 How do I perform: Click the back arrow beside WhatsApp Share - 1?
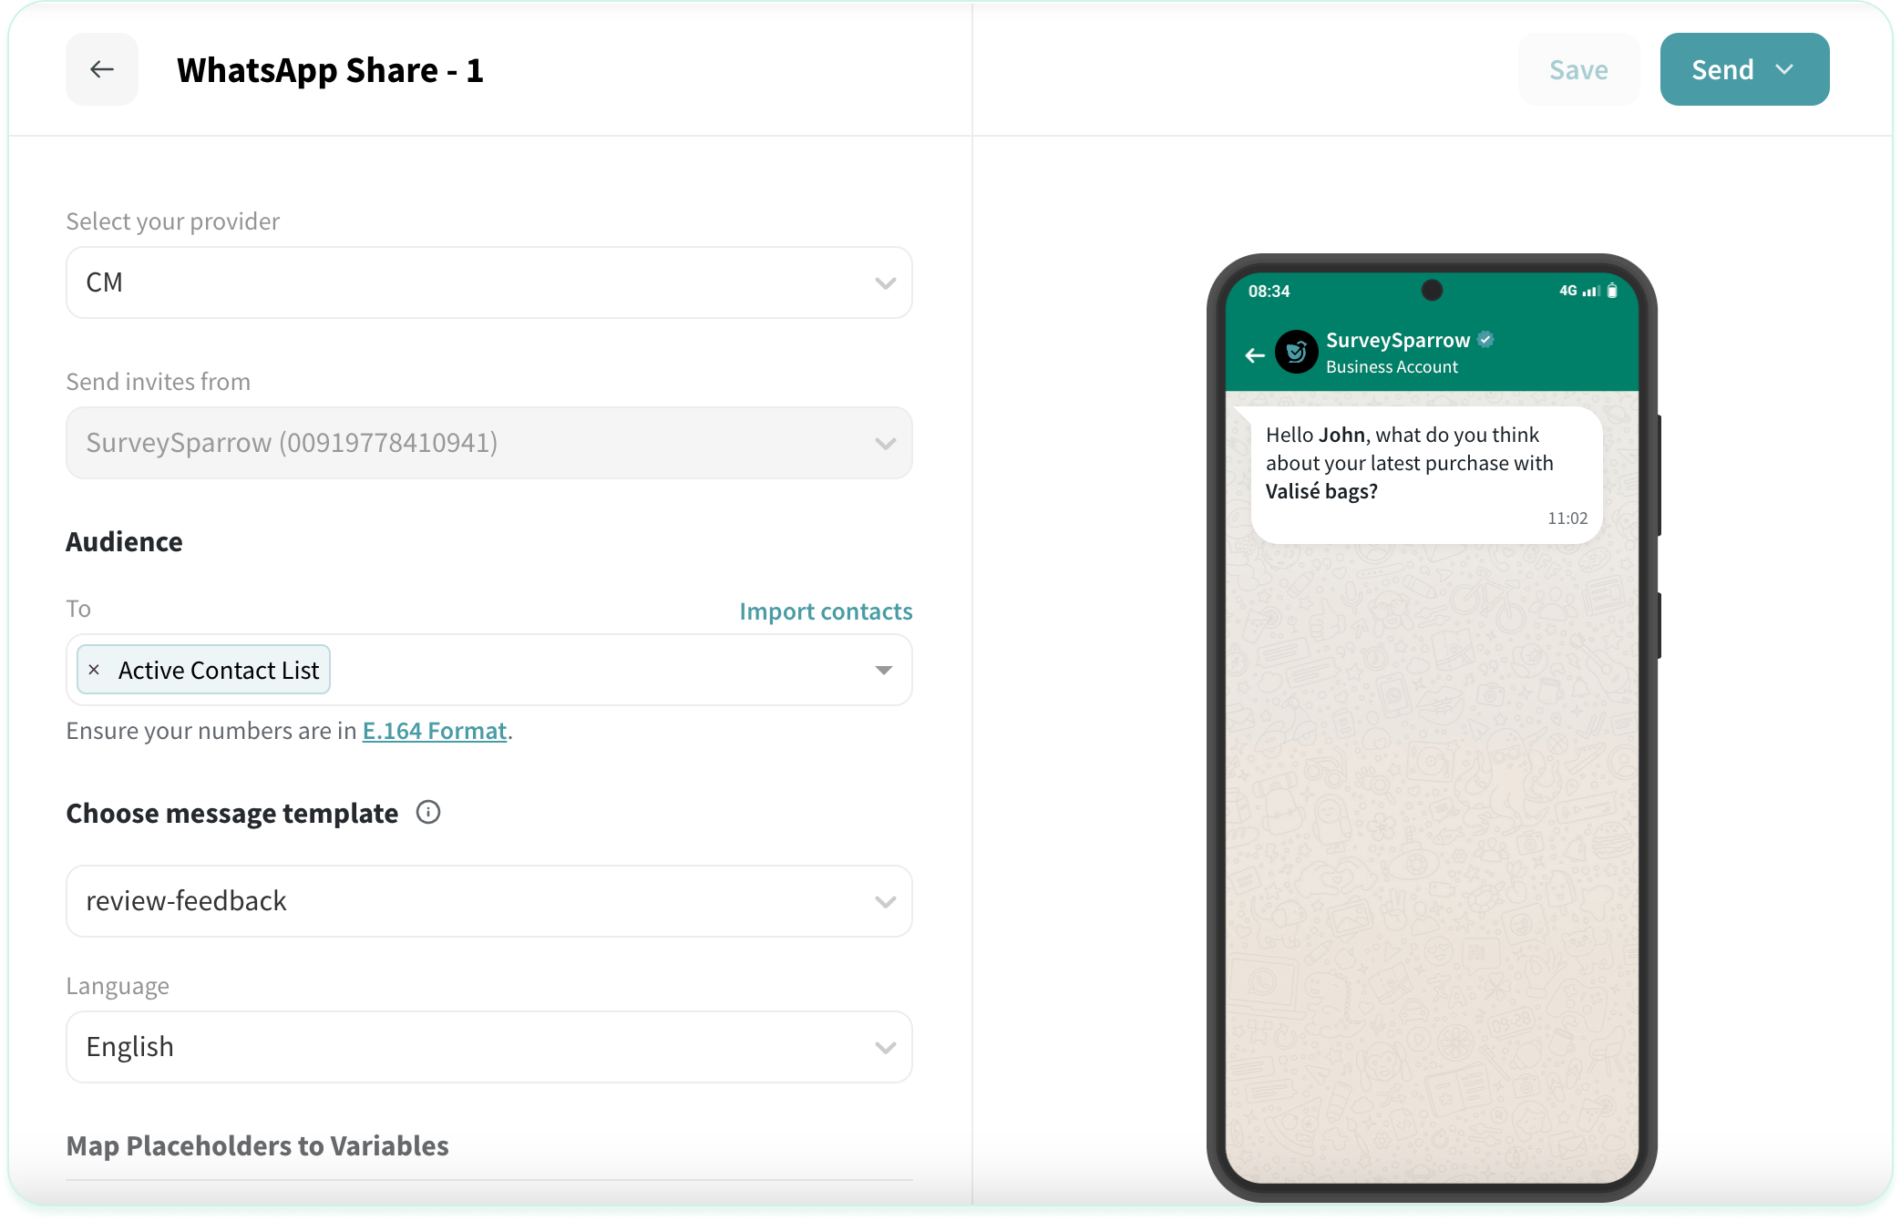pos(102,69)
